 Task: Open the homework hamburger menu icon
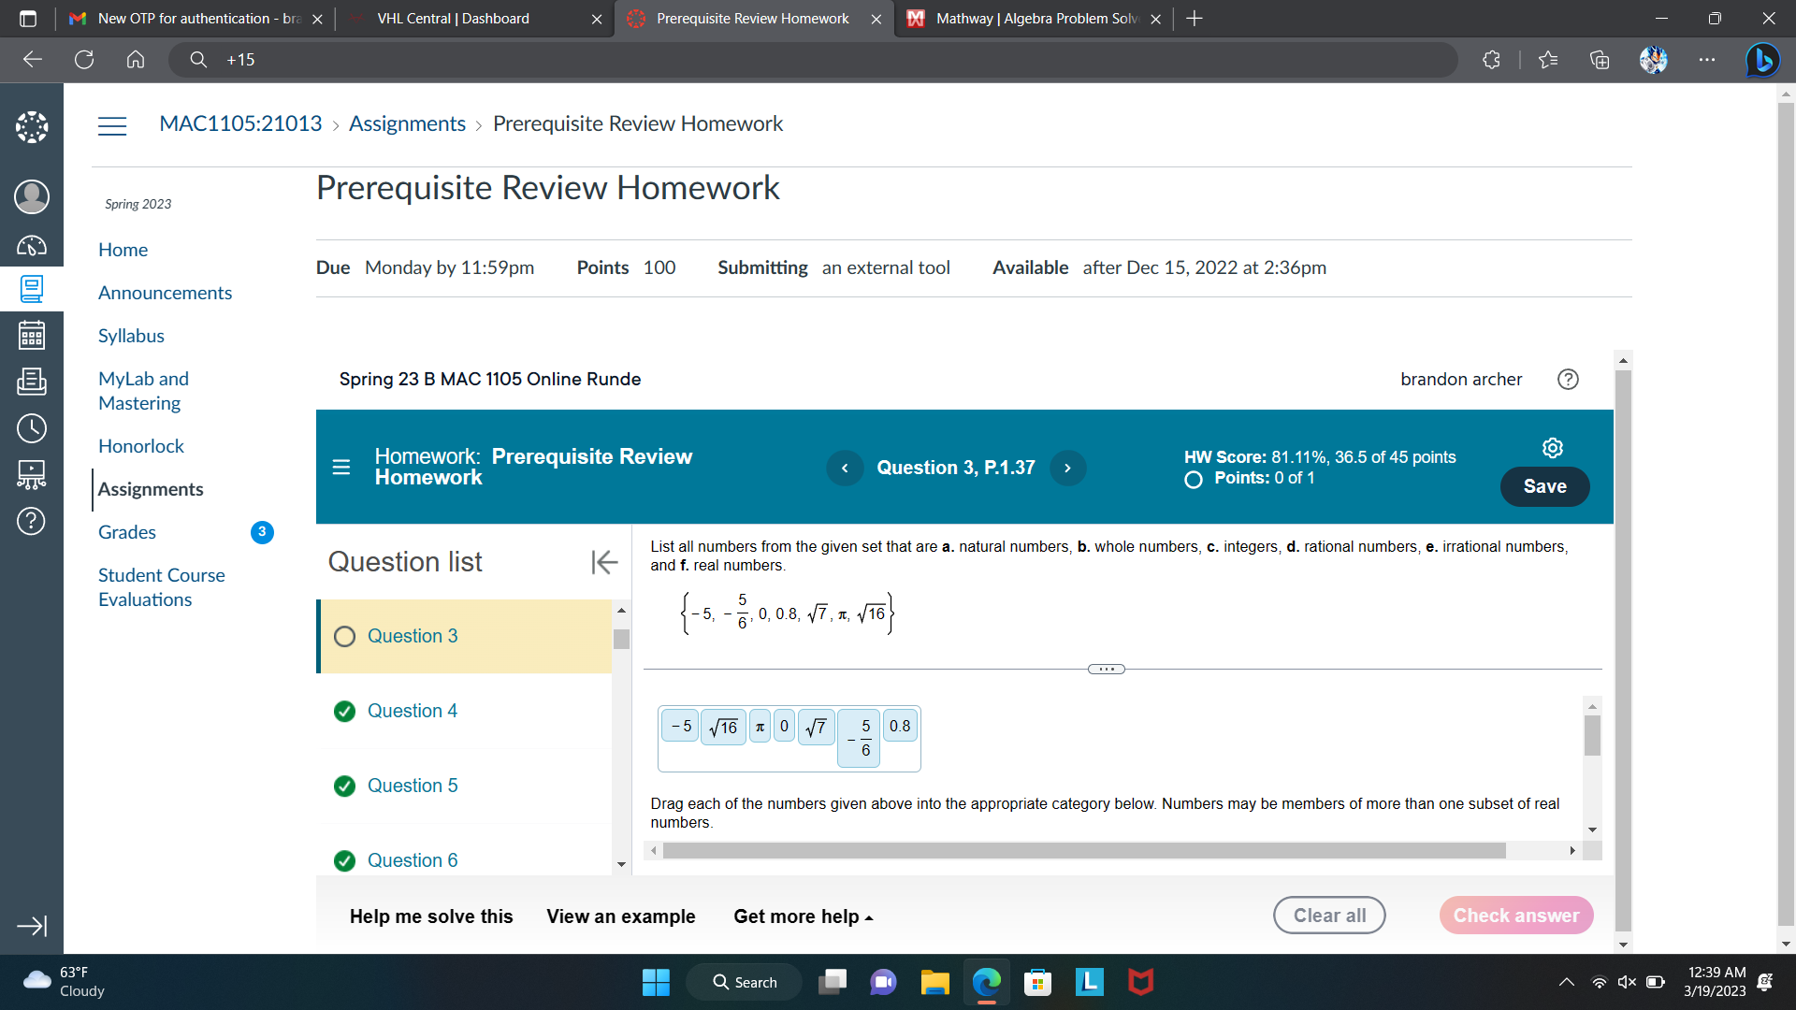[341, 467]
